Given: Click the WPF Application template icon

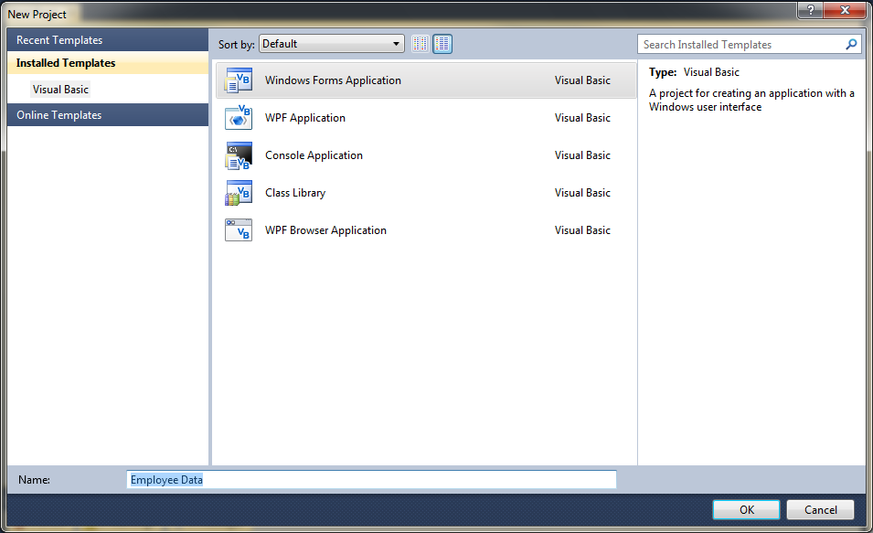Looking at the screenshot, I should (239, 118).
